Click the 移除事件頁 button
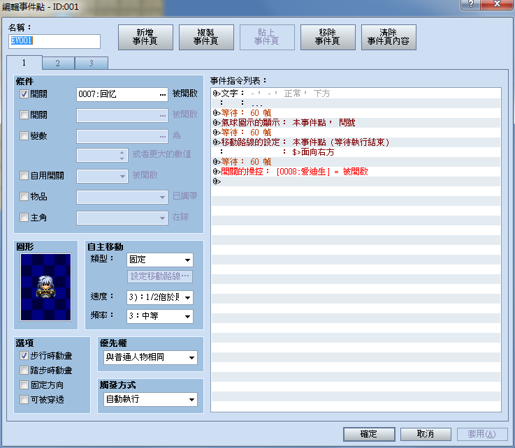 [x=328, y=37]
